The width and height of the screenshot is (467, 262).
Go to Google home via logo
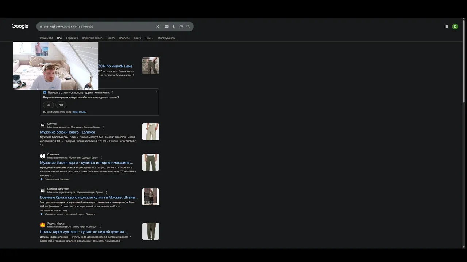[x=20, y=26]
